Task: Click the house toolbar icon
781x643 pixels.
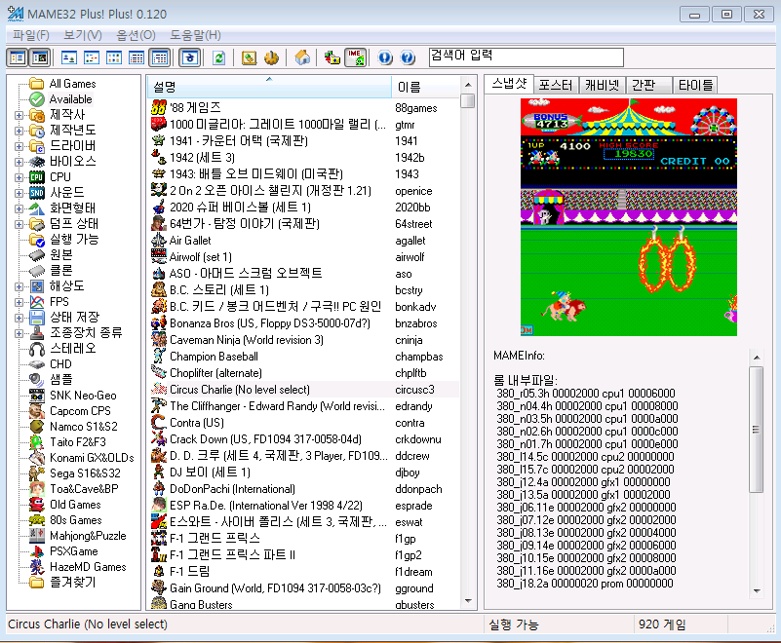Action: (302, 57)
